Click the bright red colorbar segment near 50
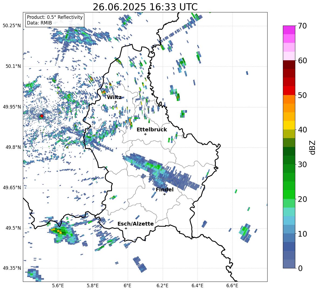 pos(289,91)
